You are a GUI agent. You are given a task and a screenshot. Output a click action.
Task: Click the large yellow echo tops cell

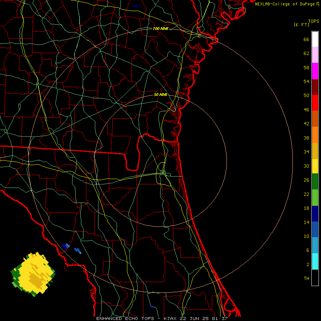tap(34, 274)
